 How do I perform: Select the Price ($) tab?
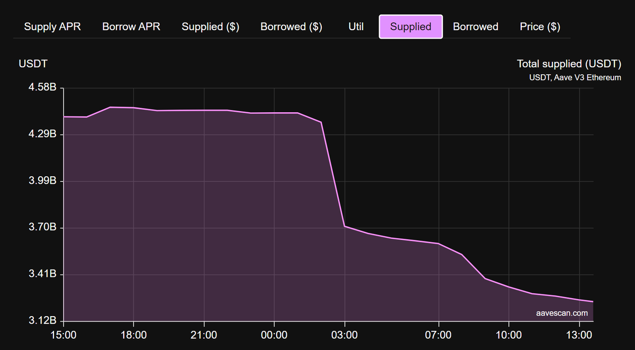click(540, 26)
